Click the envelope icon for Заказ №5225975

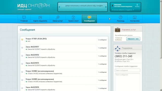[22, 64]
